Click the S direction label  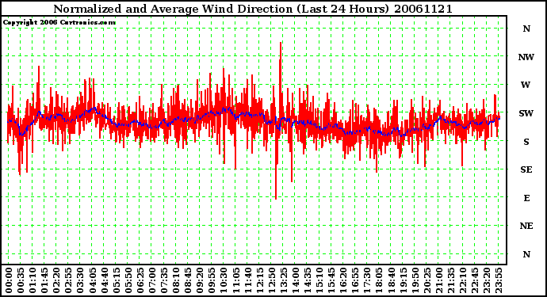tap(526, 142)
